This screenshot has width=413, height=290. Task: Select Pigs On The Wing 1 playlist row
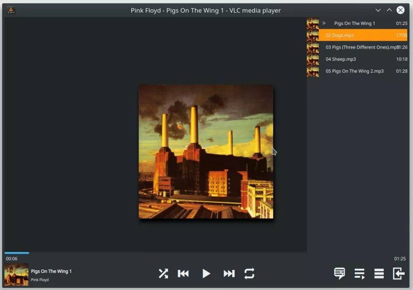[363, 23]
